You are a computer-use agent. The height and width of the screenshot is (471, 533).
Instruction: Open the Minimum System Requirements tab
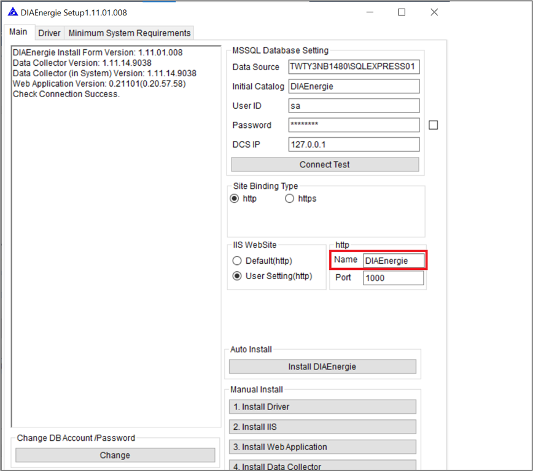coord(129,33)
